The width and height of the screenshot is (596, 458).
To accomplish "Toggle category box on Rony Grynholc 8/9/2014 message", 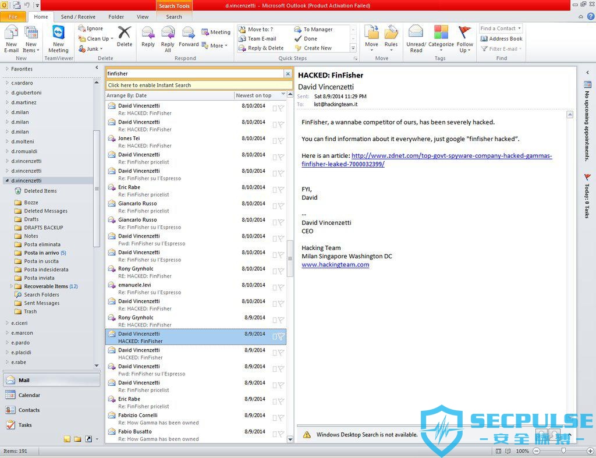I will click(x=275, y=320).
